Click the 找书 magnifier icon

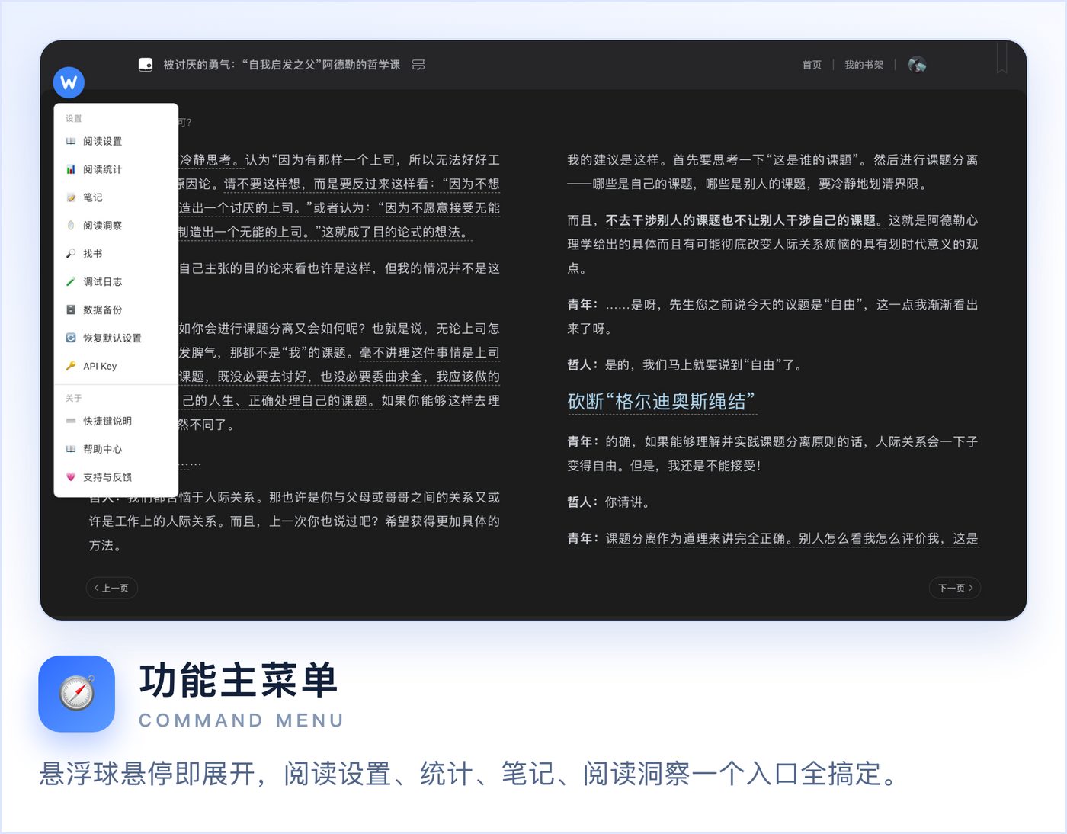point(71,254)
